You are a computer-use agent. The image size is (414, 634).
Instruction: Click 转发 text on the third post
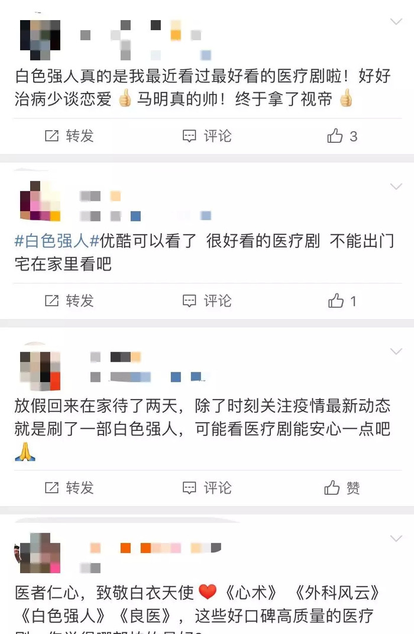80,488
